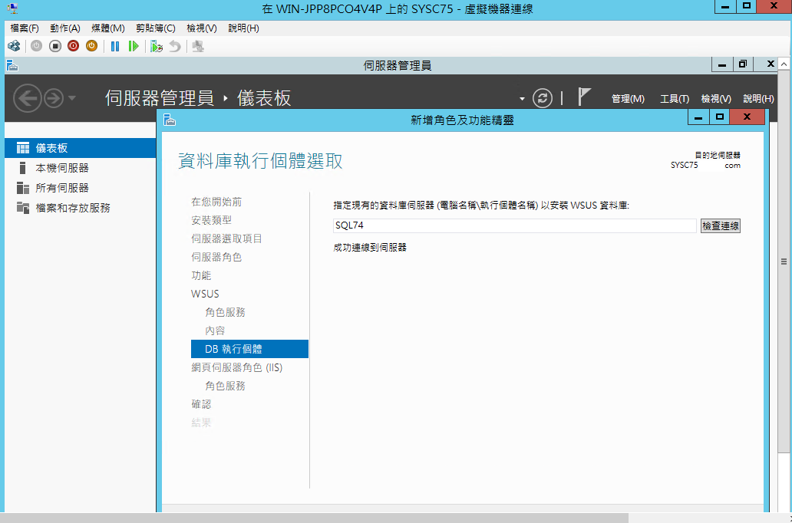
Task: Click the enhanced session icon in VM toolbar
Action: [198, 47]
